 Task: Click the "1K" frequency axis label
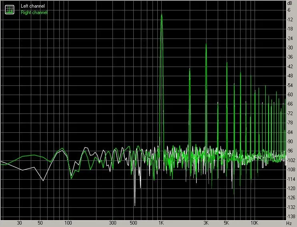161,223
